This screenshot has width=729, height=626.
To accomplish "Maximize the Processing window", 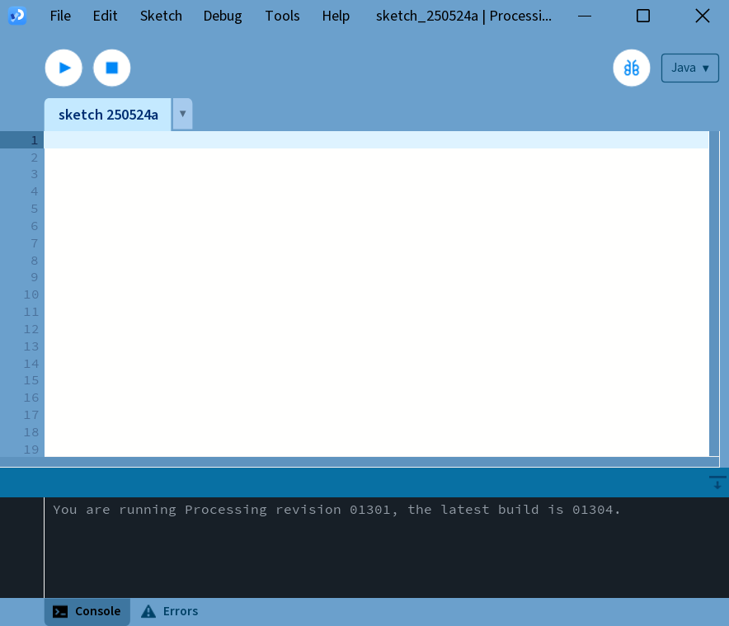I will click(x=643, y=16).
